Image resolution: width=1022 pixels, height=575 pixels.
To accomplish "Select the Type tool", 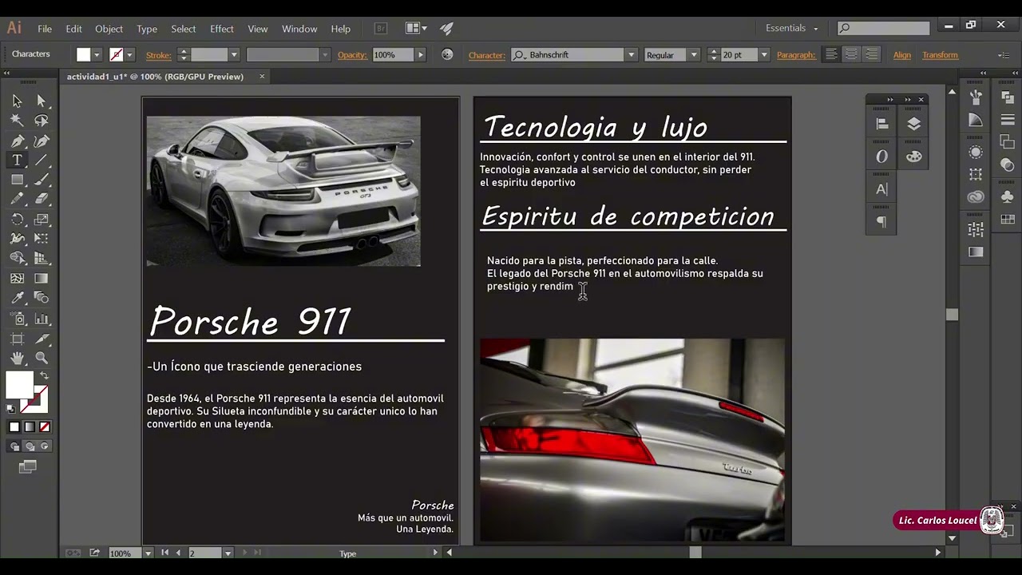I will [x=17, y=161].
